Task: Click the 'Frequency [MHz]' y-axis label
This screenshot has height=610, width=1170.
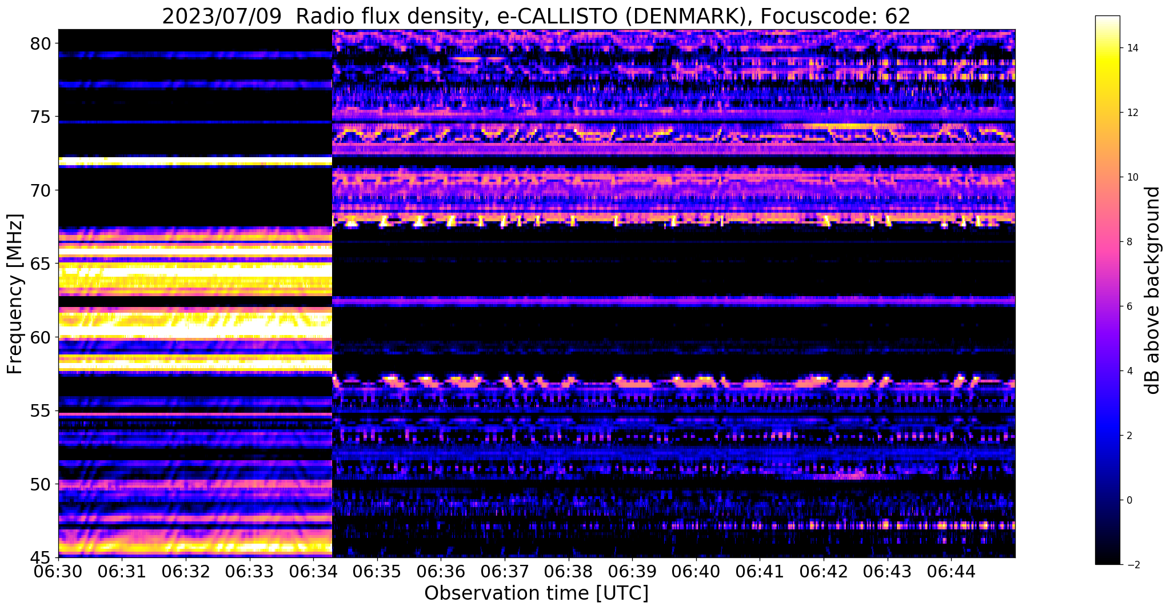Action: pos(15,294)
